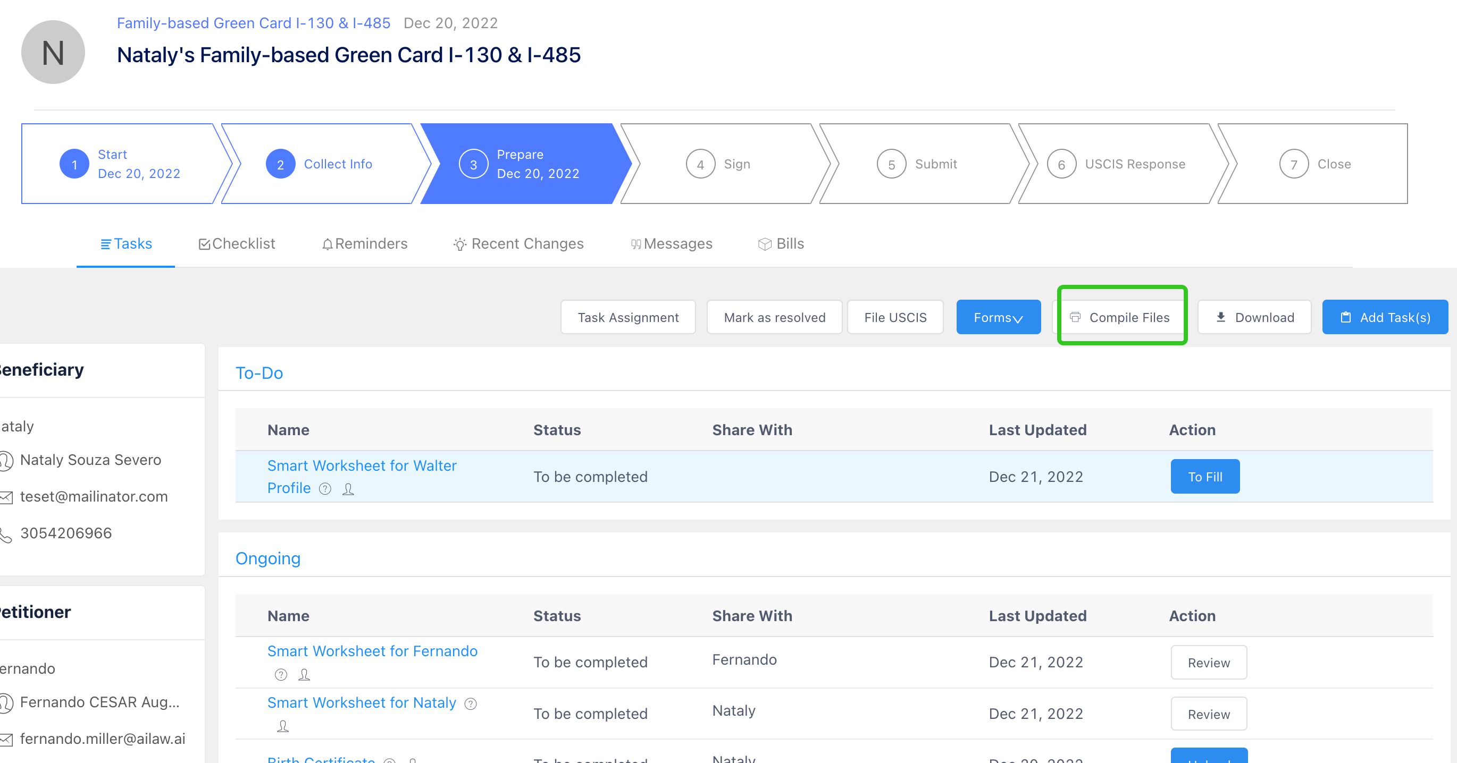Viewport: 1457px width, 763px height.
Task: Select the Sign stage step 4
Action: click(718, 164)
